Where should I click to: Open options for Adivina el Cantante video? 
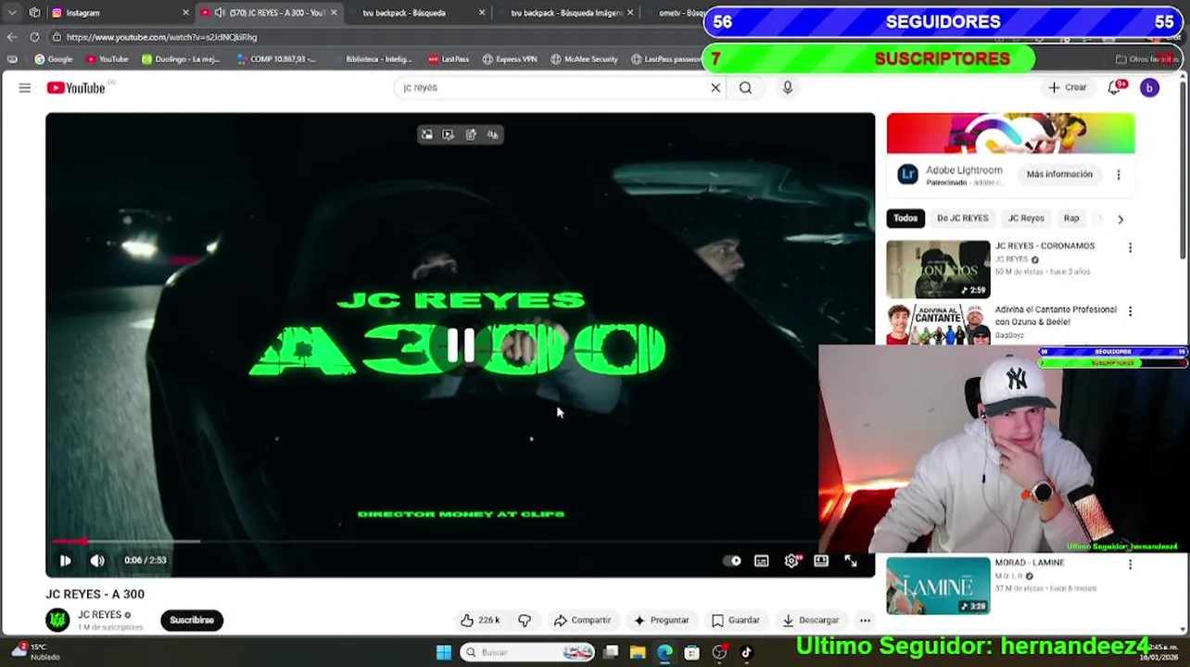(x=1130, y=311)
